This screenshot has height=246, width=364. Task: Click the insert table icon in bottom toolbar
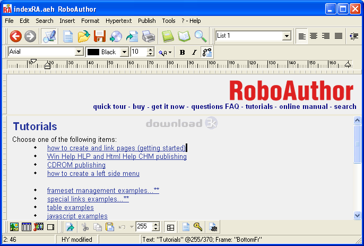[x=27, y=227]
